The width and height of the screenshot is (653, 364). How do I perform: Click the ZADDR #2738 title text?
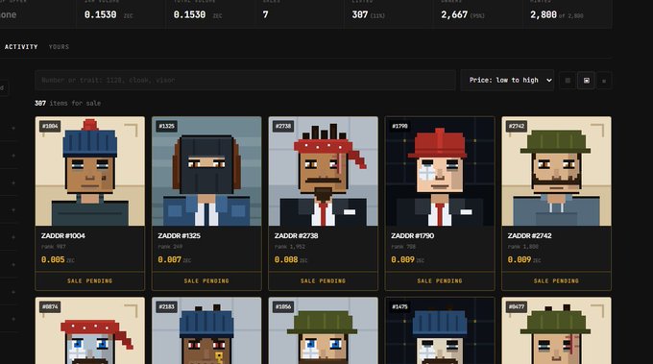296,235
